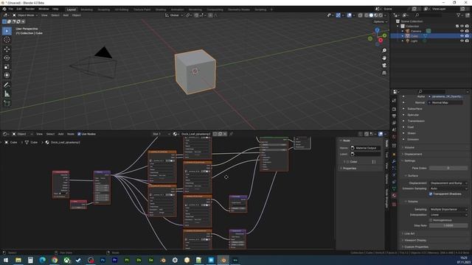Toggle Collection visibility eye in outliner
Viewport: 472px width, 265px height.
pos(462,26)
